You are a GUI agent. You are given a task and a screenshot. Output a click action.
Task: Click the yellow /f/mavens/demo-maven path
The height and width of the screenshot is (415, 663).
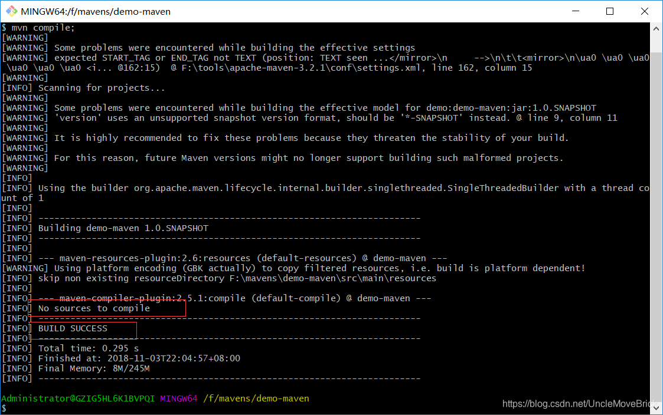(x=256, y=398)
